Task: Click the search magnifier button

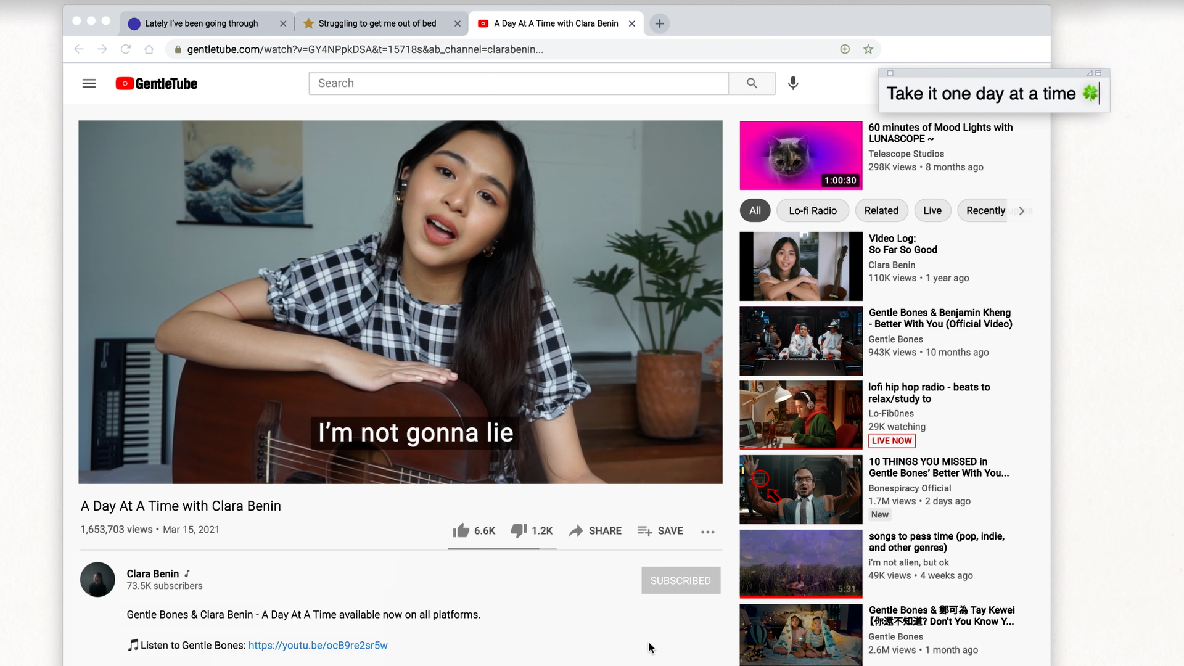Action: point(751,83)
